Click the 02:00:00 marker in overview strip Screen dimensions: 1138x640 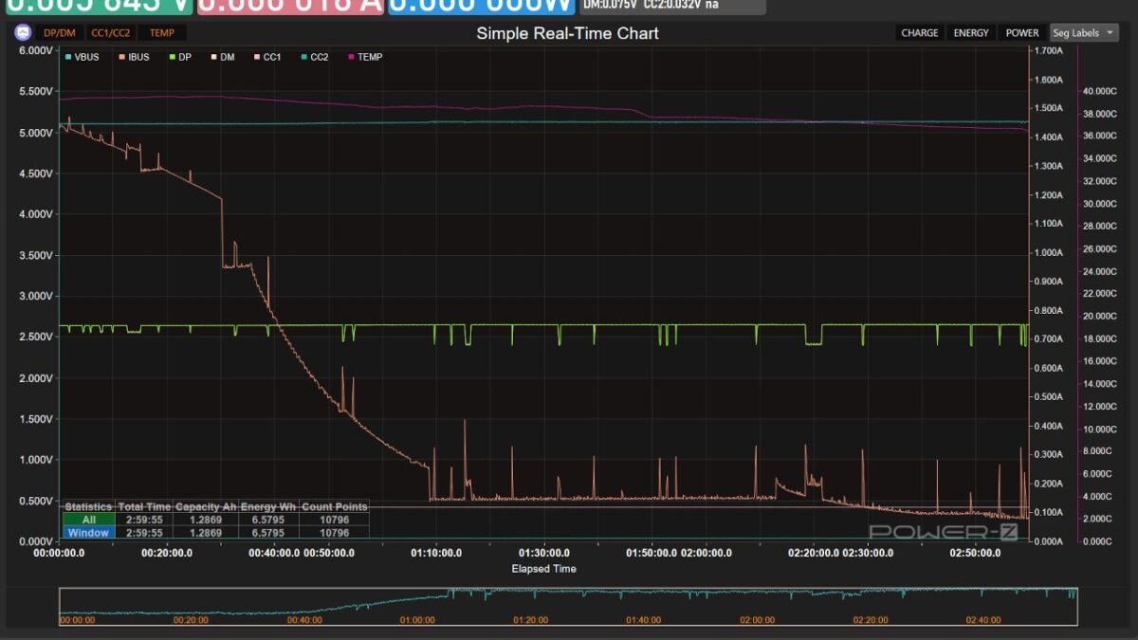[757, 620]
